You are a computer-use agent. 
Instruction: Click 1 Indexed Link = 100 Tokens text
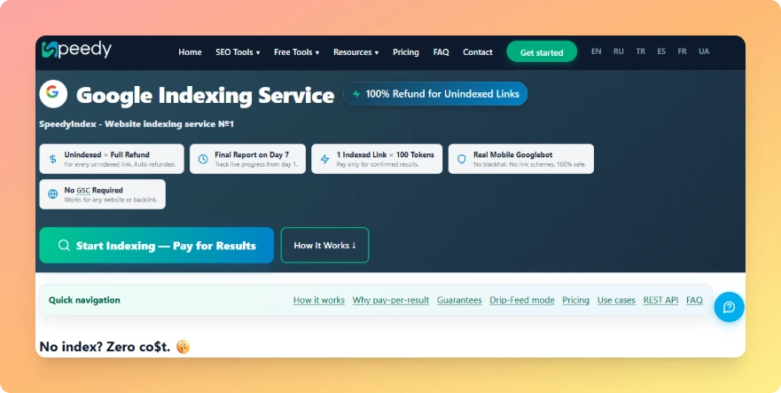pyautogui.click(x=385, y=154)
